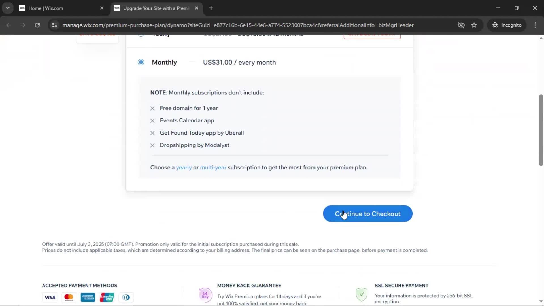Click the Monthly plan label
544x306 pixels.
[x=164, y=62]
